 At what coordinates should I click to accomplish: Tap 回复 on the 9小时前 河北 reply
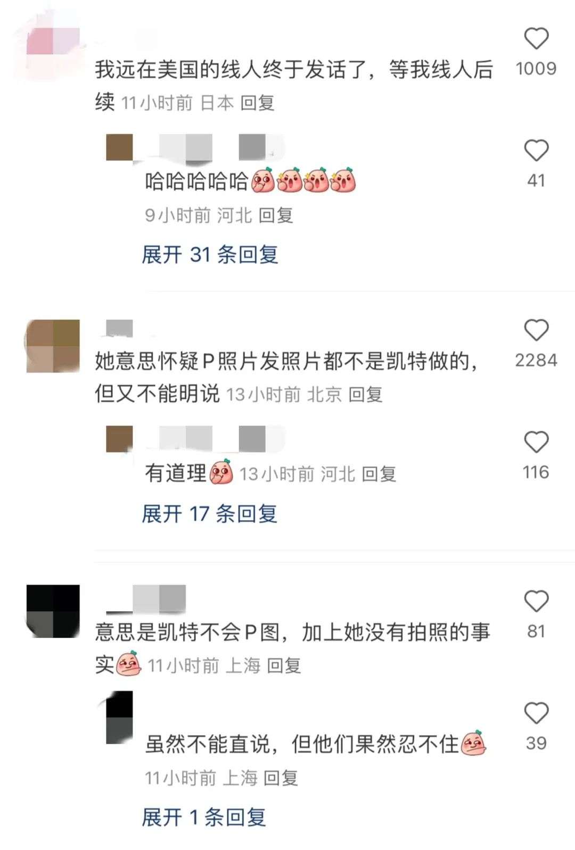pos(276,215)
